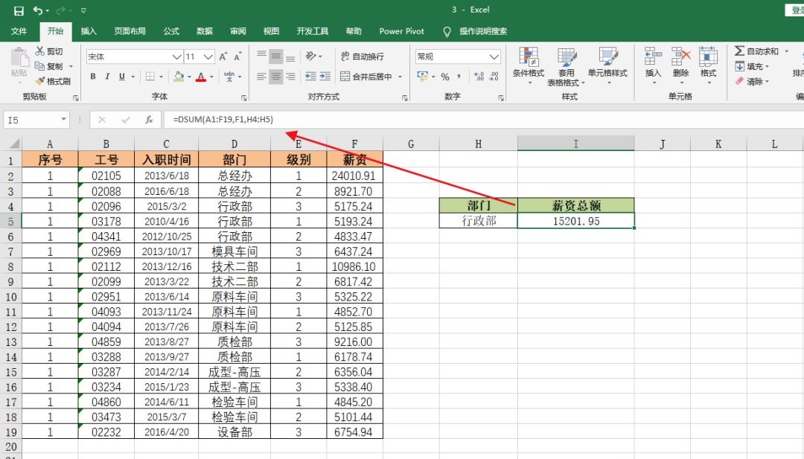Click the Copy (复制) icon
This screenshot has height=459, width=804.
(x=39, y=66)
